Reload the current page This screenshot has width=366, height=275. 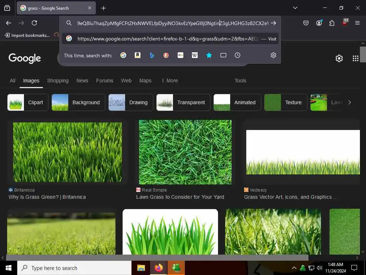(34, 23)
